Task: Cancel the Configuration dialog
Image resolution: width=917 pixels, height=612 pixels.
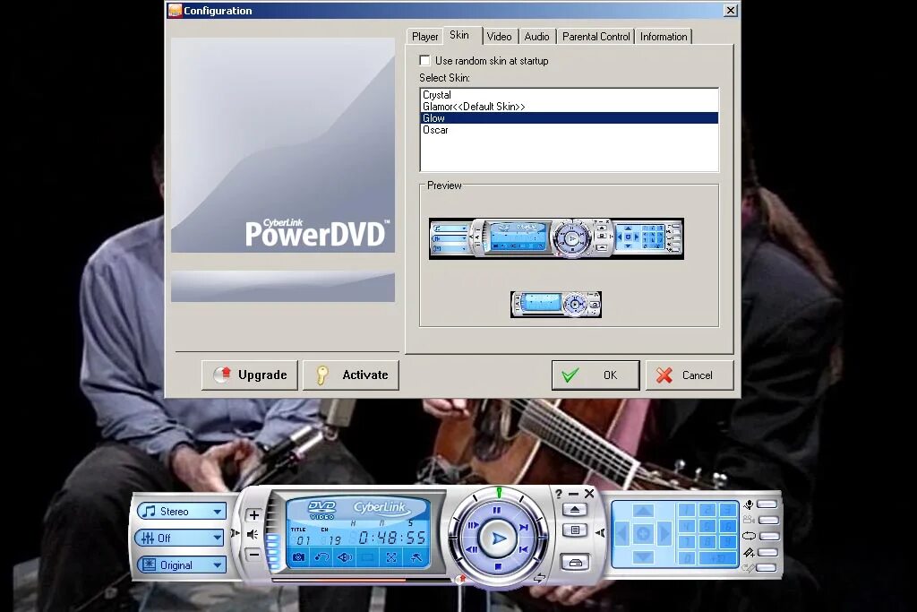Action: 690,375
